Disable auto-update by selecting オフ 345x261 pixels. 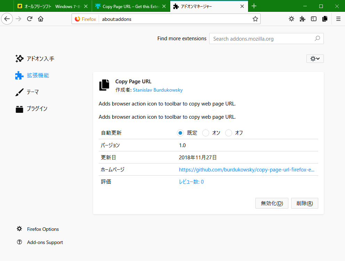click(x=228, y=133)
